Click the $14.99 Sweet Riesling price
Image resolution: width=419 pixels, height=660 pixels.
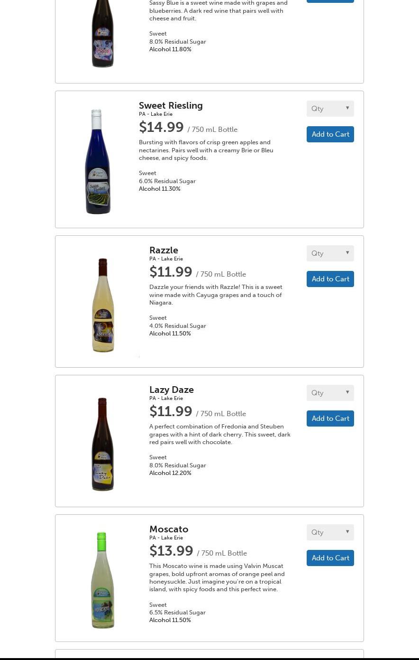pos(161,127)
